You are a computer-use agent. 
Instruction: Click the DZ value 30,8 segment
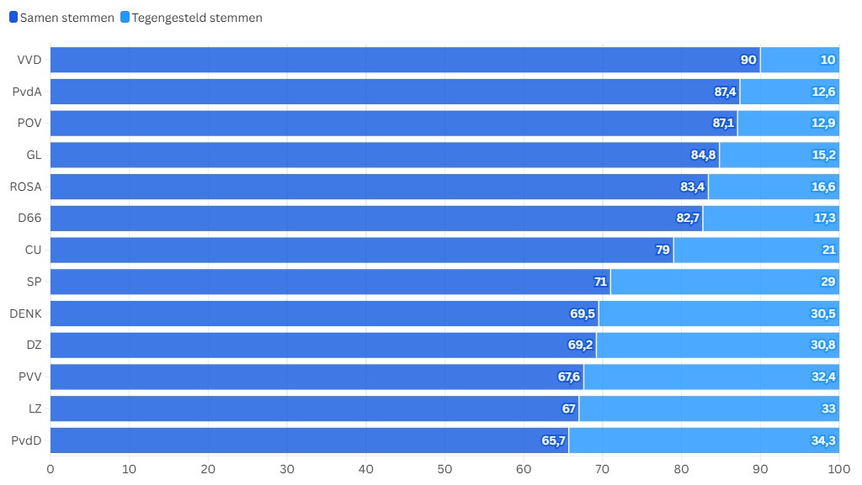tap(822, 345)
